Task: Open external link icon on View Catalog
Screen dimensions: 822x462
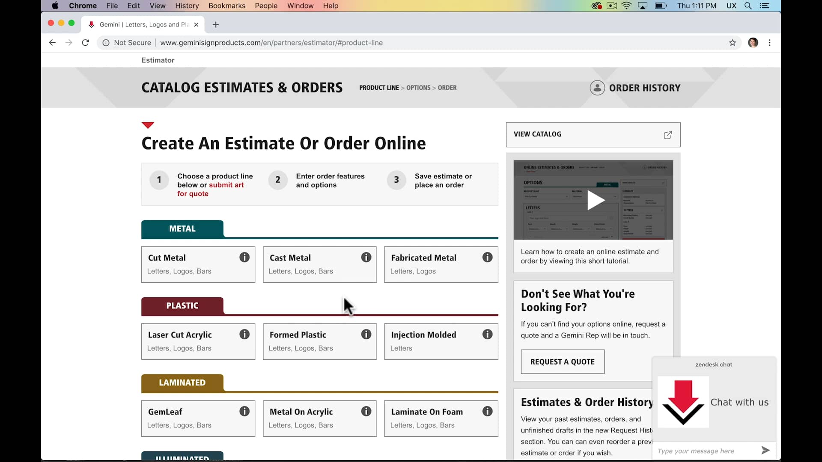Action: pos(667,135)
